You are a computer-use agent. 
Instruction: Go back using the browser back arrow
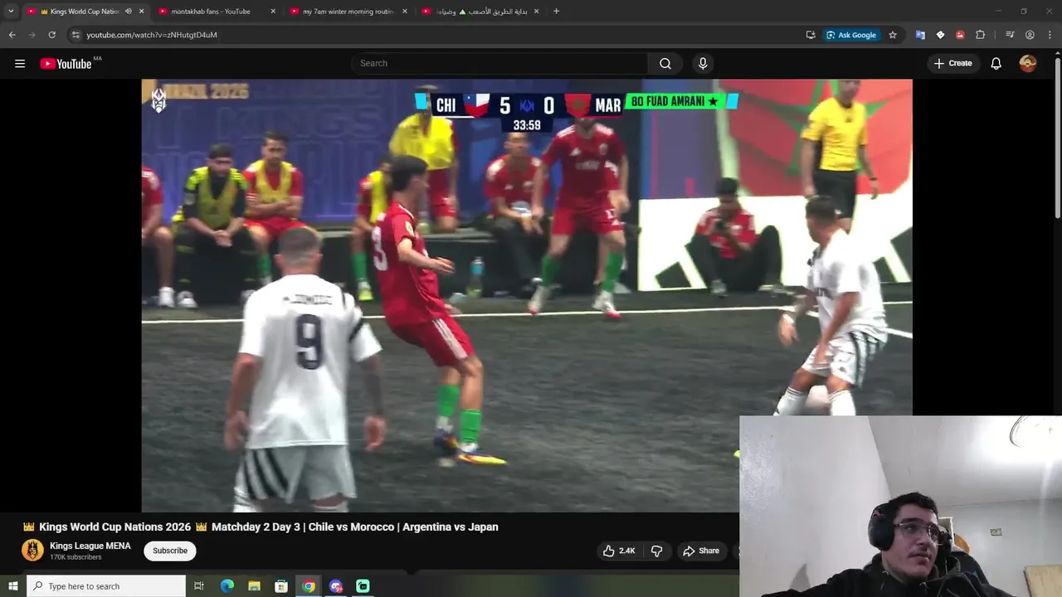(12, 35)
